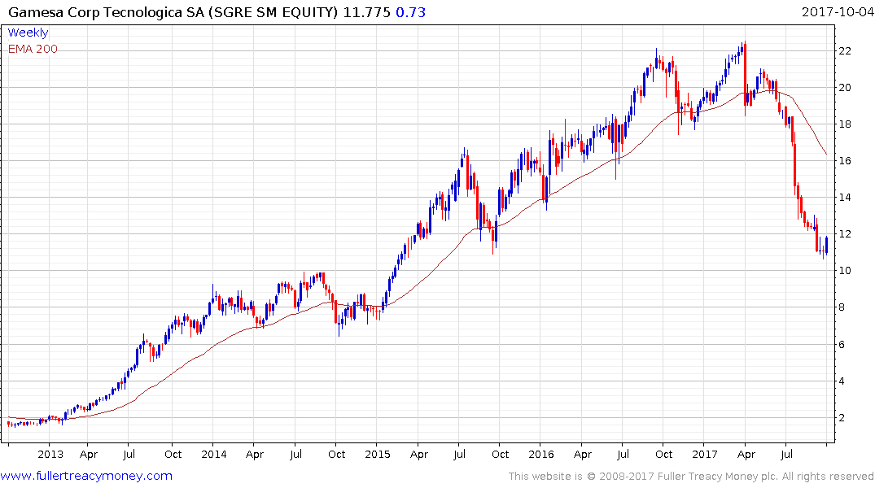Viewport: 875px width, 488px height.
Task: Click the price axis label '10'
Action: coord(845,271)
